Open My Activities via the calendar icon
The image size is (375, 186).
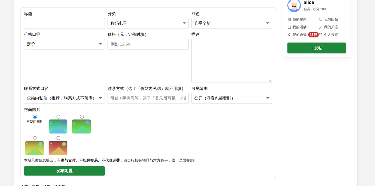click(x=289, y=27)
